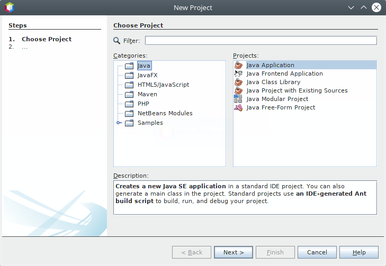Select the Maven category
Screen dimensions: 386x266
pyautogui.click(x=147, y=95)
